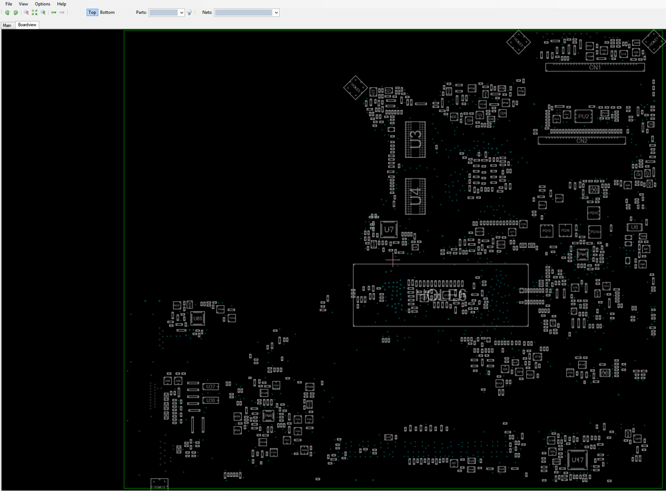Open the File menu

(9, 4)
